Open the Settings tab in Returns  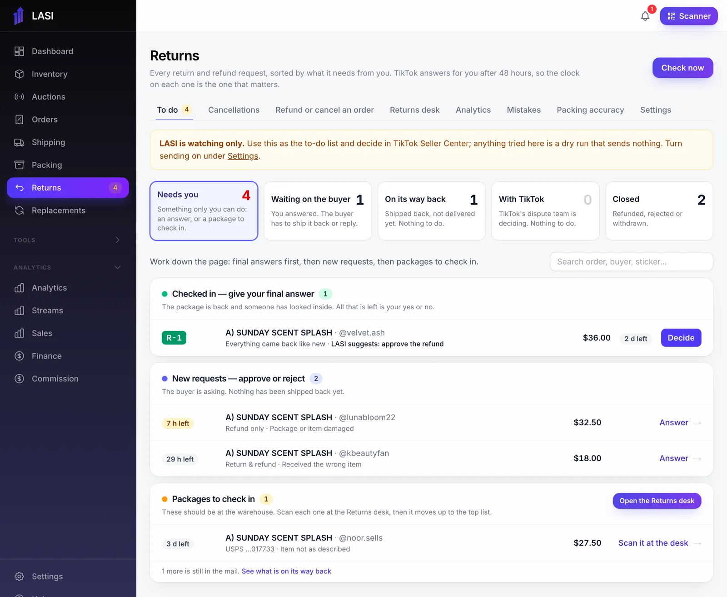click(655, 110)
